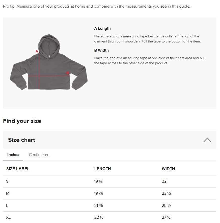Image resolution: width=220 pixels, height=223 pixels.
Task: Select the XL size label row
Action: [x=8, y=217]
